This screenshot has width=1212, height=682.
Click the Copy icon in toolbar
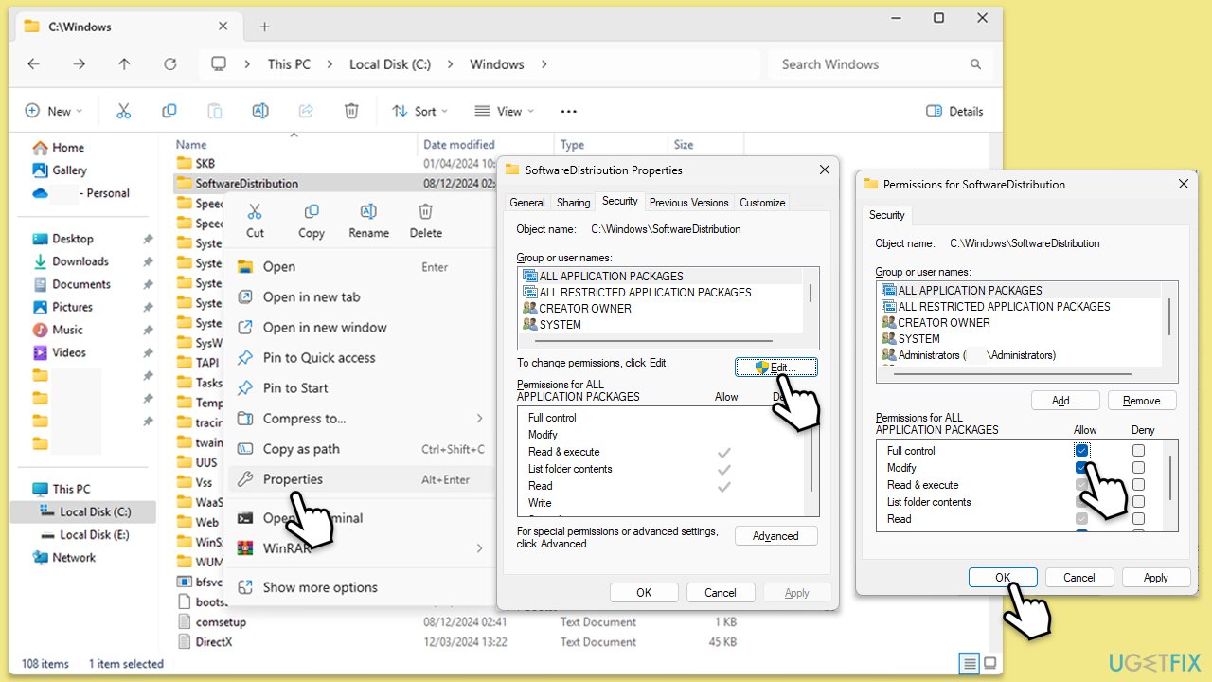click(169, 111)
